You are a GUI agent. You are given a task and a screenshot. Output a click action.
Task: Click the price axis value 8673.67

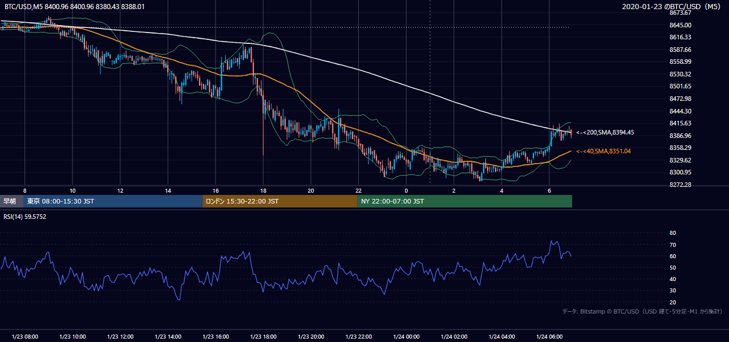click(681, 13)
